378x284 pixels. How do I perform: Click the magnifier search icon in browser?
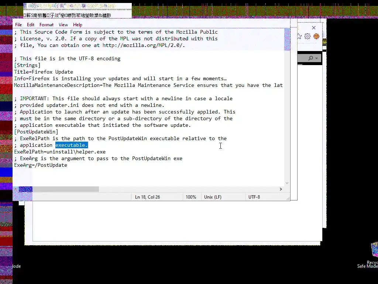(x=311, y=58)
